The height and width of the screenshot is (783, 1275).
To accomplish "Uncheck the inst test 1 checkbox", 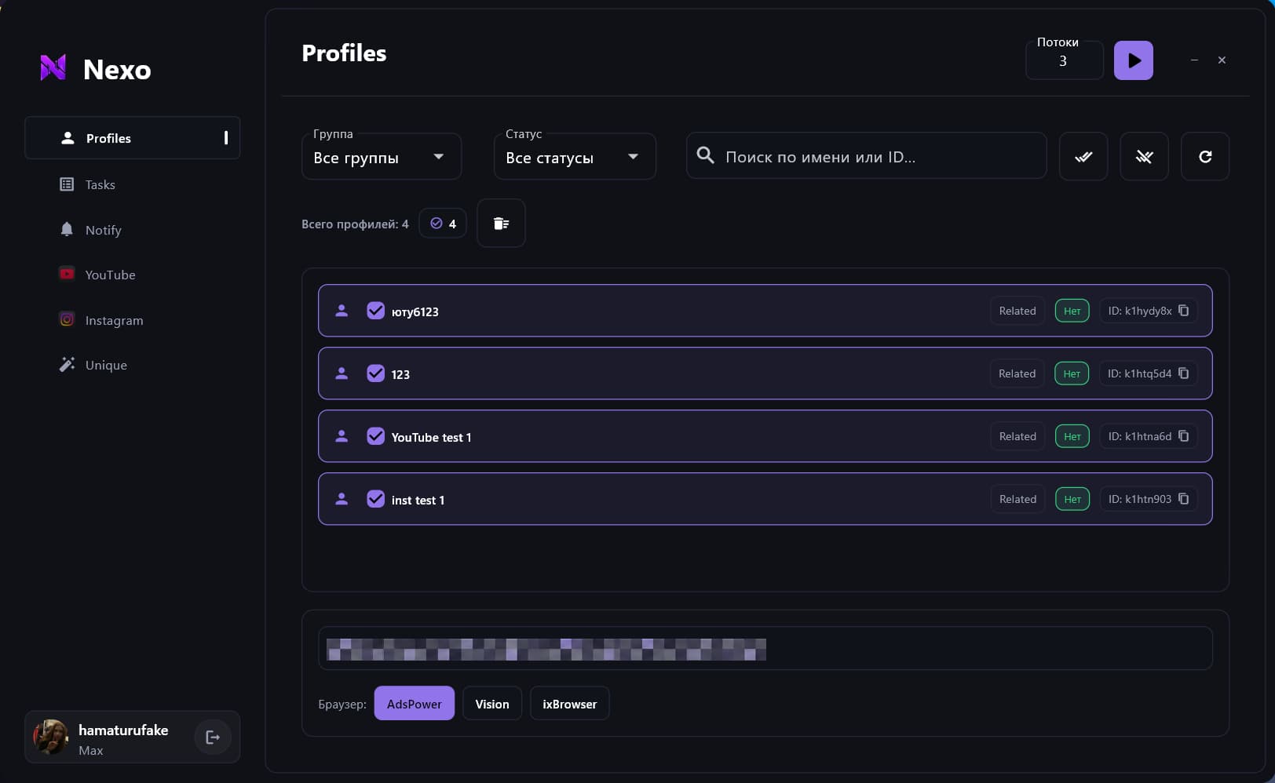I will [375, 499].
